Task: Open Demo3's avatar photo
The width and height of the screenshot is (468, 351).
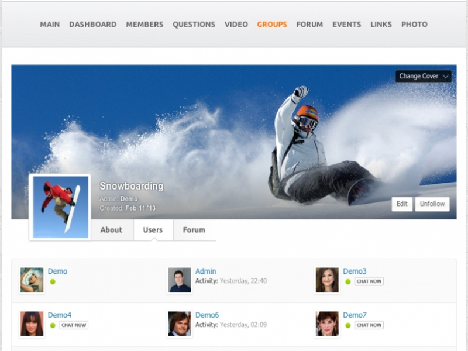Action: click(x=326, y=280)
